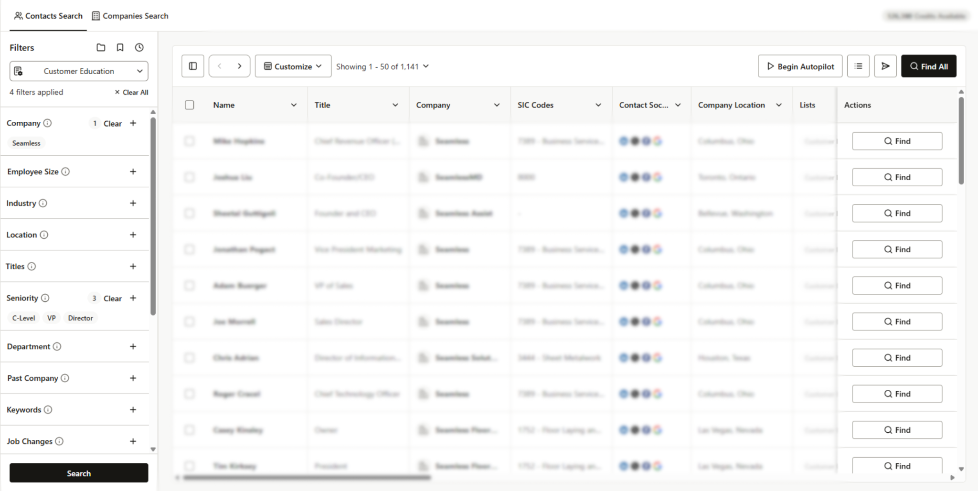The image size is (978, 491).
Task: Expand the Keywords filter section
Action: (x=133, y=409)
